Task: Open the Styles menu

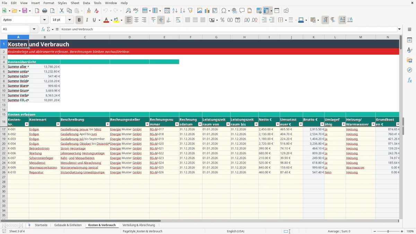Action: tap(62, 3)
